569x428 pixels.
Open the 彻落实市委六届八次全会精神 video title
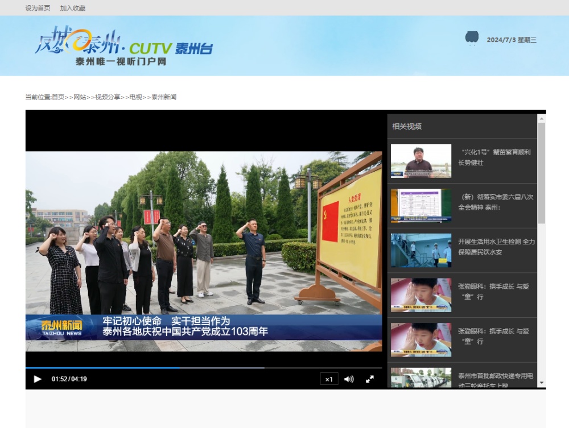(496, 202)
